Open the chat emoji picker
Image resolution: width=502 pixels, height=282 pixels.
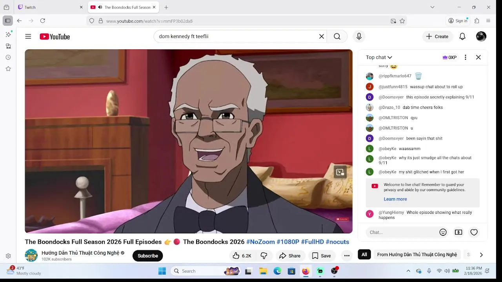(x=443, y=232)
